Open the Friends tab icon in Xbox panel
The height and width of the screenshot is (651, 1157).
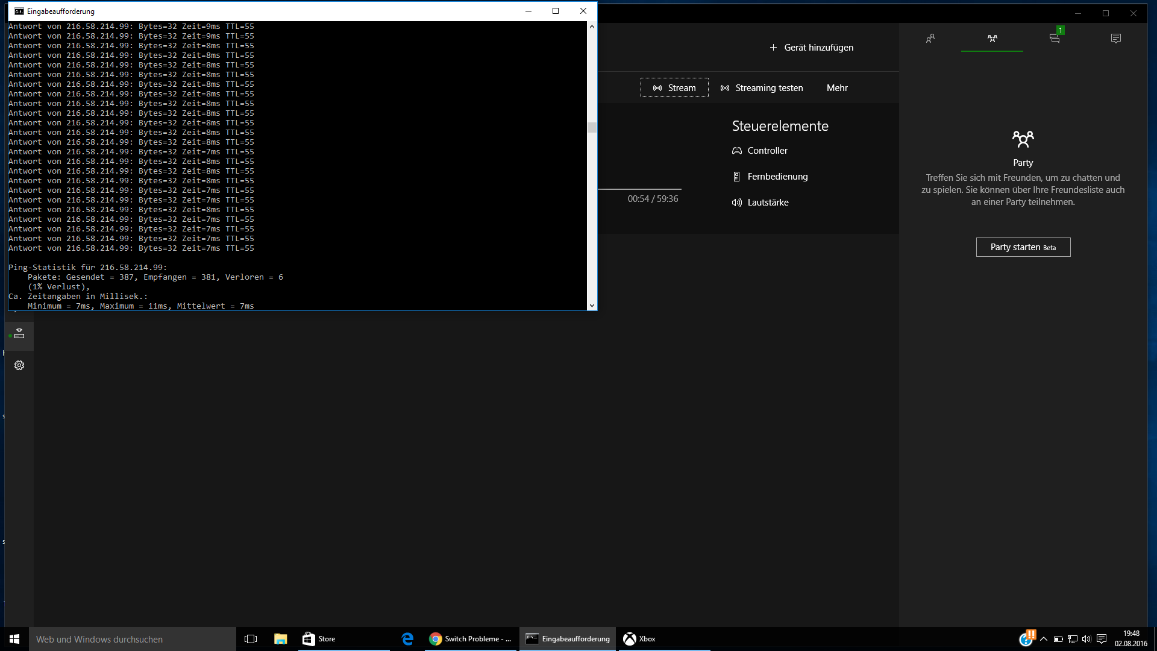coord(930,39)
